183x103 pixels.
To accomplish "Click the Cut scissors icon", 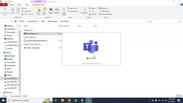I will [x=23, y=8].
